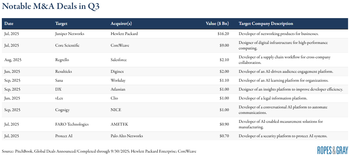
Task: Click the Notable M&A Deals in Q3 title
Action: (51, 7)
